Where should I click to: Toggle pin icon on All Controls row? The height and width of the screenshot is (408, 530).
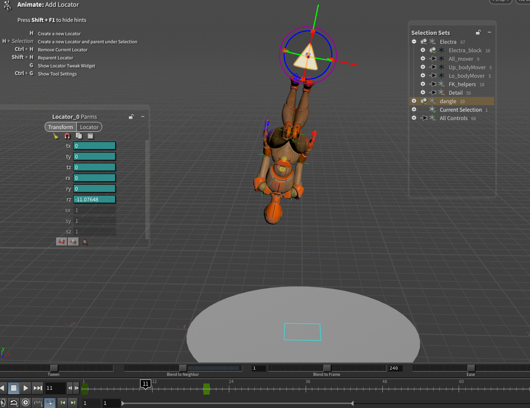pos(424,118)
